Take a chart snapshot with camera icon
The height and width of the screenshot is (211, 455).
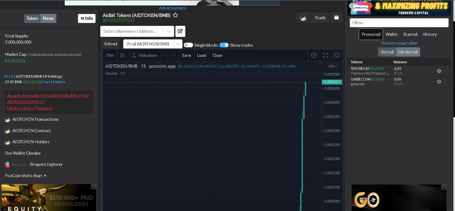click(336, 55)
